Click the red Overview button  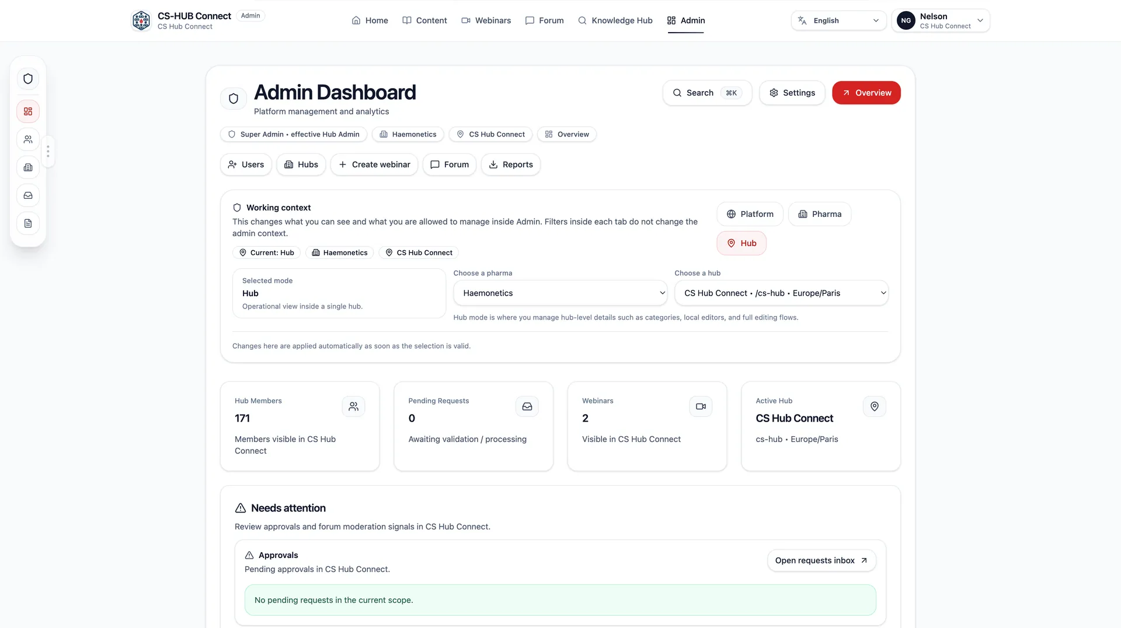(x=866, y=93)
